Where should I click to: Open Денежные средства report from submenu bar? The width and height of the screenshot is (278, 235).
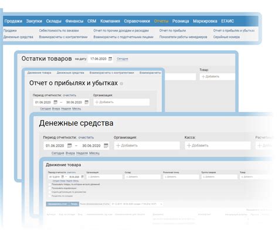coord(18,37)
